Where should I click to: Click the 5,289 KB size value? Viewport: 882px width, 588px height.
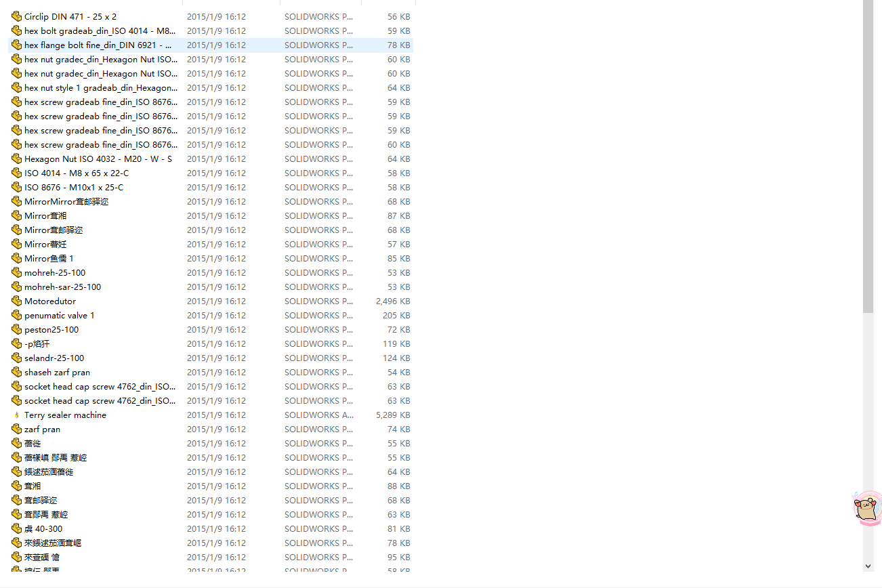click(x=393, y=415)
